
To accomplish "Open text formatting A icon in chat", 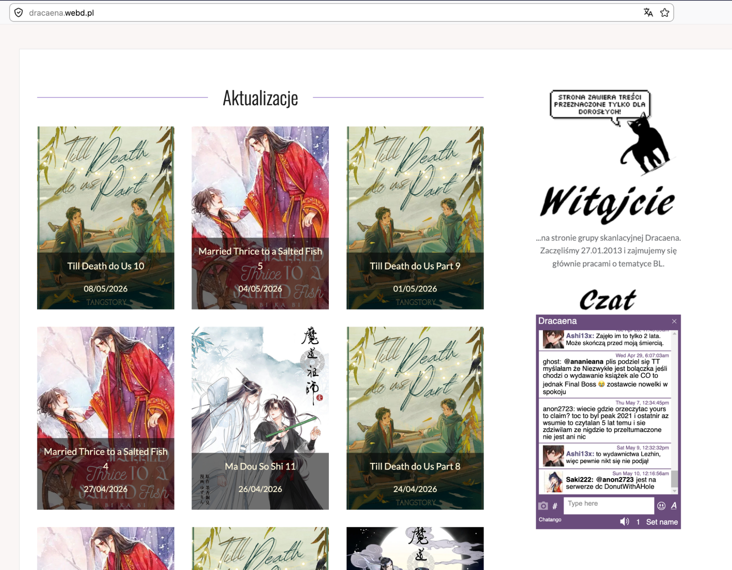I will click(x=674, y=506).
